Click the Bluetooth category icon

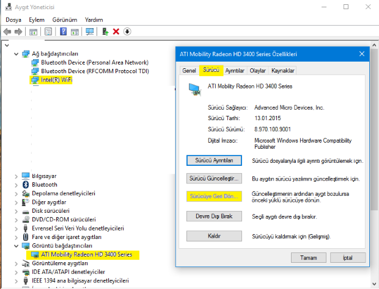(26, 185)
